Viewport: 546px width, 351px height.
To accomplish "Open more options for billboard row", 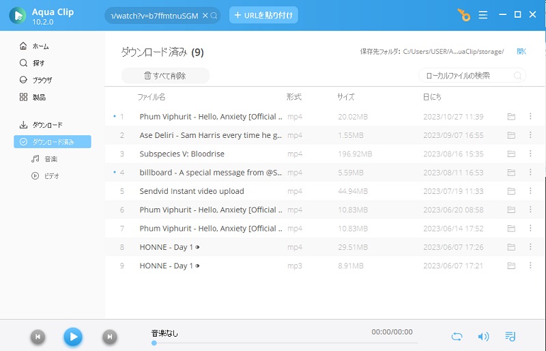I will coord(530,172).
